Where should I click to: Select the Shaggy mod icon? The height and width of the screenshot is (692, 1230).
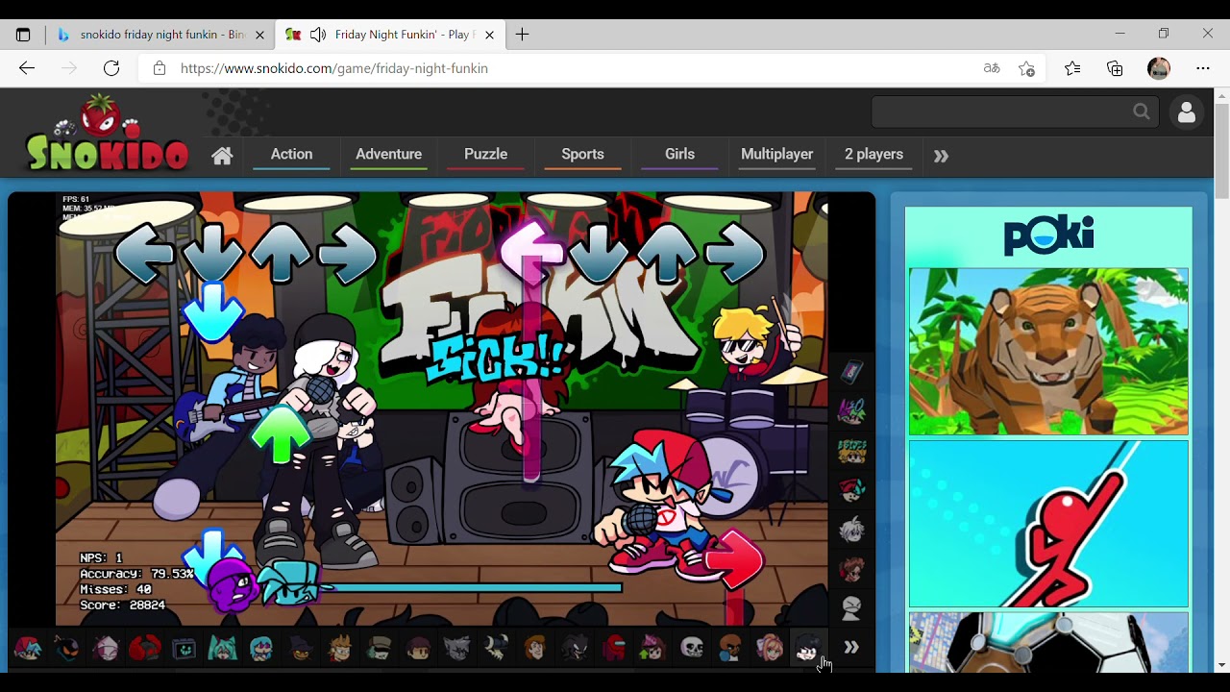(535, 649)
